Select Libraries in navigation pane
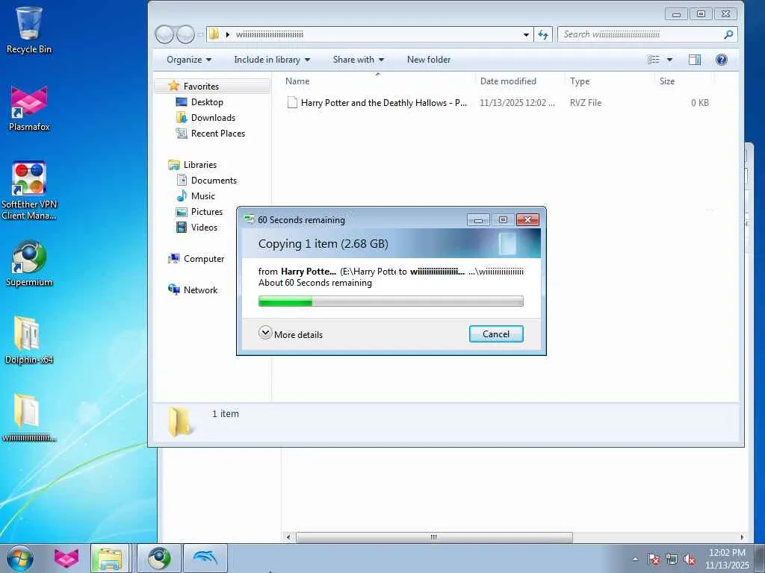This screenshot has width=765, height=573. tap(200, 165)
